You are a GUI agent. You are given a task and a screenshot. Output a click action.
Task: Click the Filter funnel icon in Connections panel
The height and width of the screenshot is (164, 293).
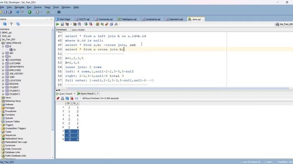coord(11,24)
